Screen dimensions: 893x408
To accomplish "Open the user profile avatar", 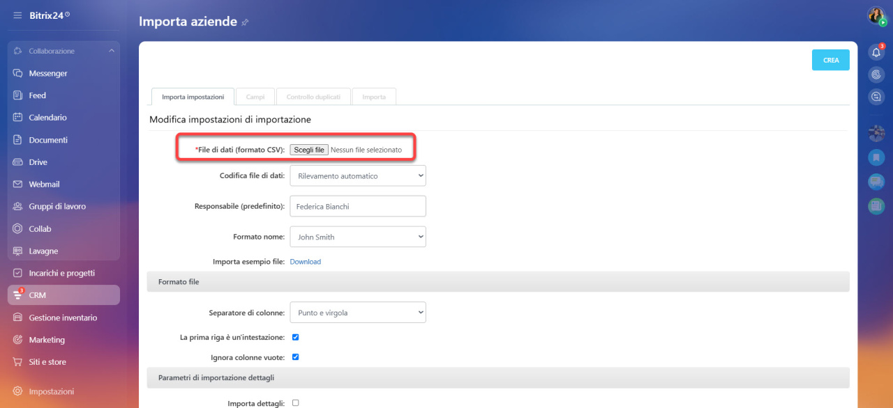I will (x=876, y=15).
